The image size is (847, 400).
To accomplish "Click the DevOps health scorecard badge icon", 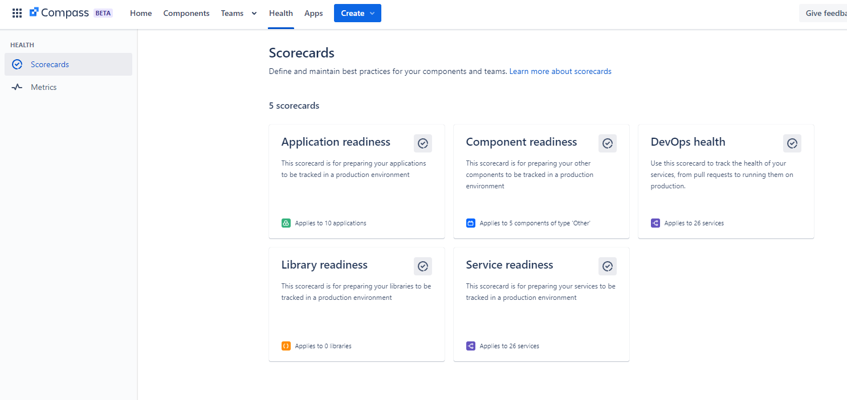I will pyautogui.click(x=792, y=143).
